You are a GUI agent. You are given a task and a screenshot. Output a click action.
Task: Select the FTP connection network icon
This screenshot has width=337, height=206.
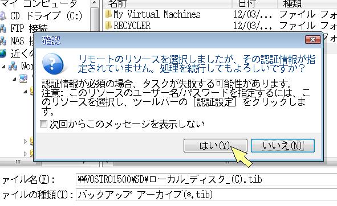pyautogui.click(x=3, y=28)
